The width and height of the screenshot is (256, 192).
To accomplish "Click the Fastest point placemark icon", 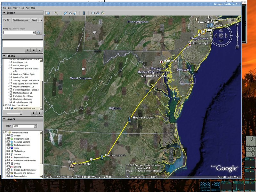I will [x=102, y=157].
